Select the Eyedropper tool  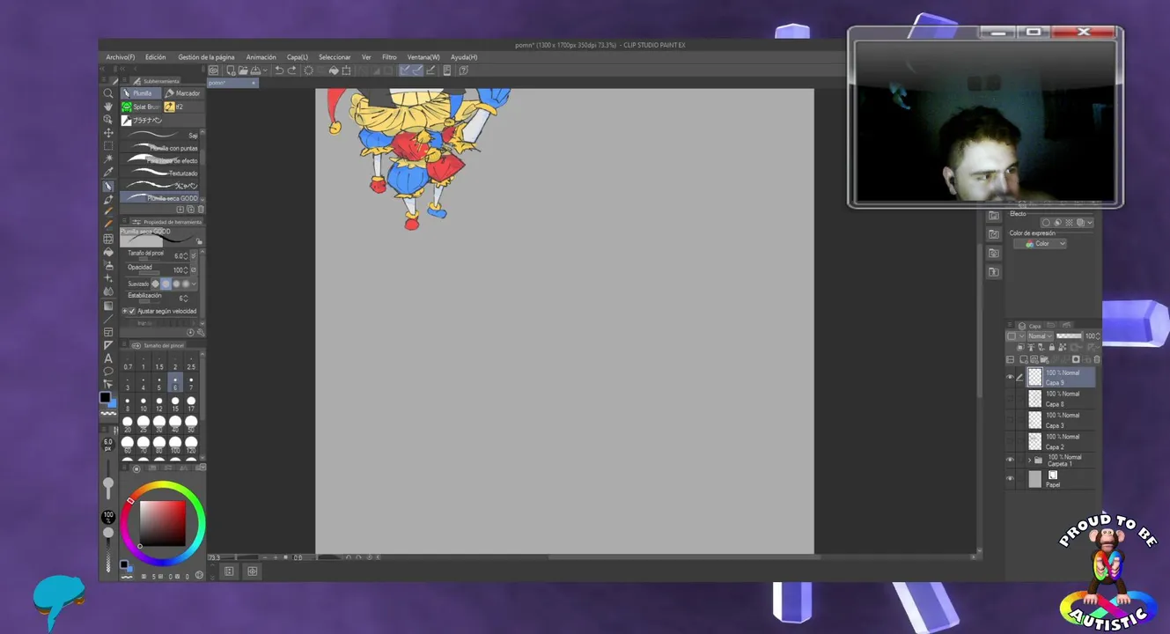(x=108, y=173)
